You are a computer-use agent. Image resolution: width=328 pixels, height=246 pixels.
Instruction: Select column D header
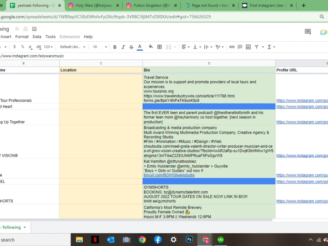[x=209, y=63]
